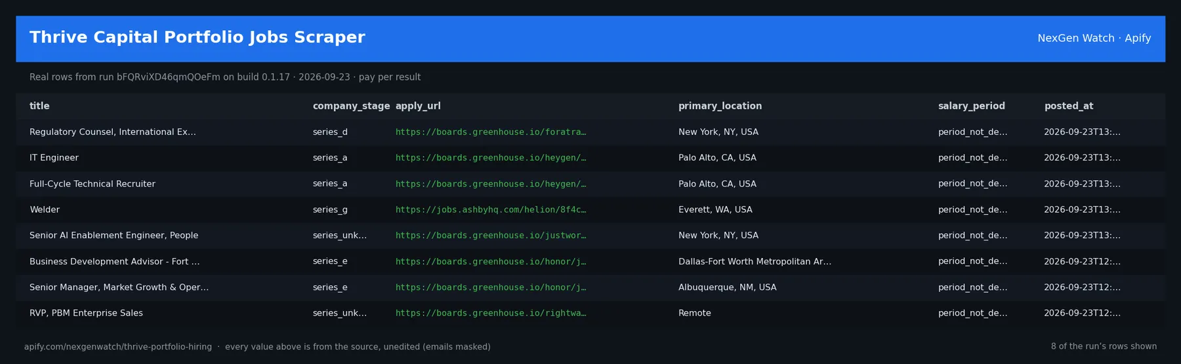Open the Business Development Advisor honor link

(x=491, y=261)
